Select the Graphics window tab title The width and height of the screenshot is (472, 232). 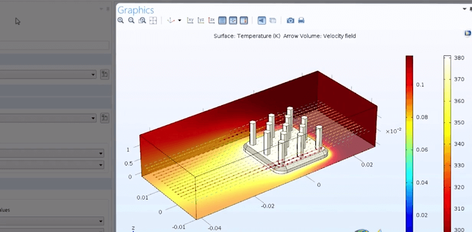pos(135,10)
